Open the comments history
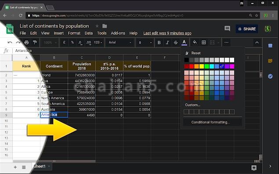 click(x=227, y=29)
